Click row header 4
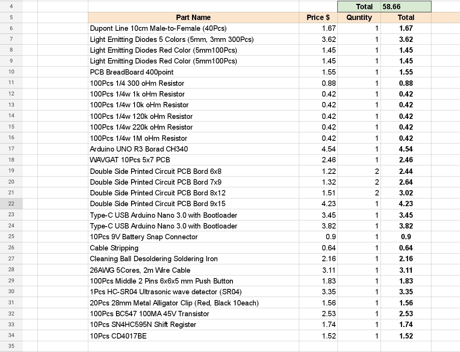Screen dimensions: 460x352 (11, 7)
